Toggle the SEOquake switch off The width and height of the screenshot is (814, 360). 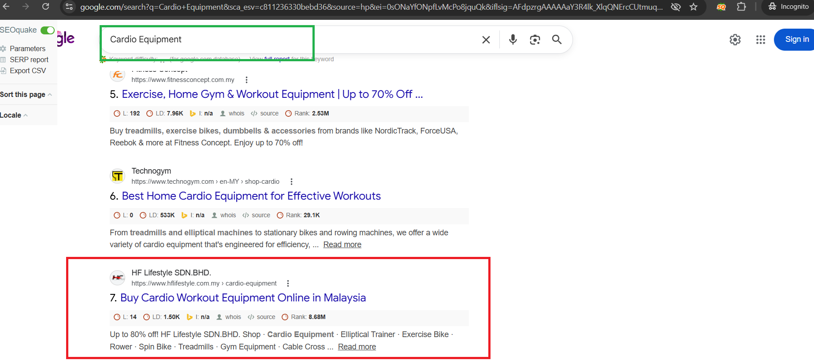47,30
